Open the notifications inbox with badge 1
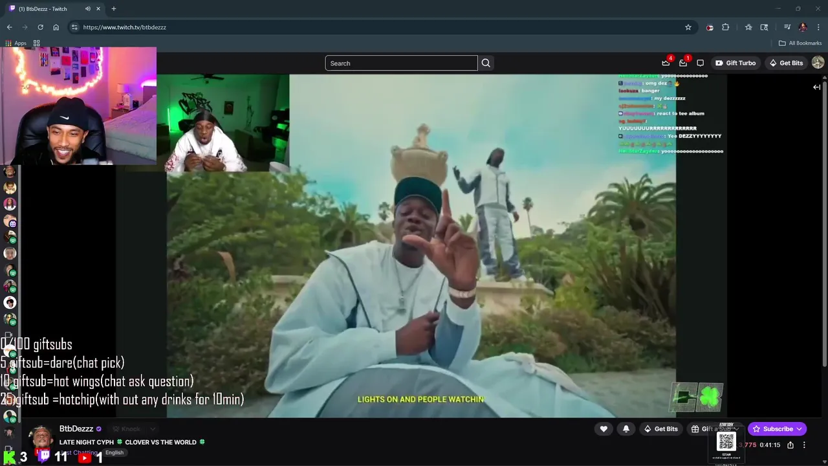 coord(683,63)
